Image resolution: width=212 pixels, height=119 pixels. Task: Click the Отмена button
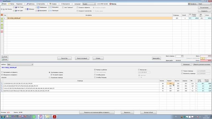coord(98,58)
